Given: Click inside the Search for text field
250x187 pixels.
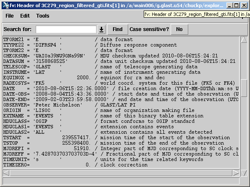Looking at the screenshot, I should tap(66, 29).
